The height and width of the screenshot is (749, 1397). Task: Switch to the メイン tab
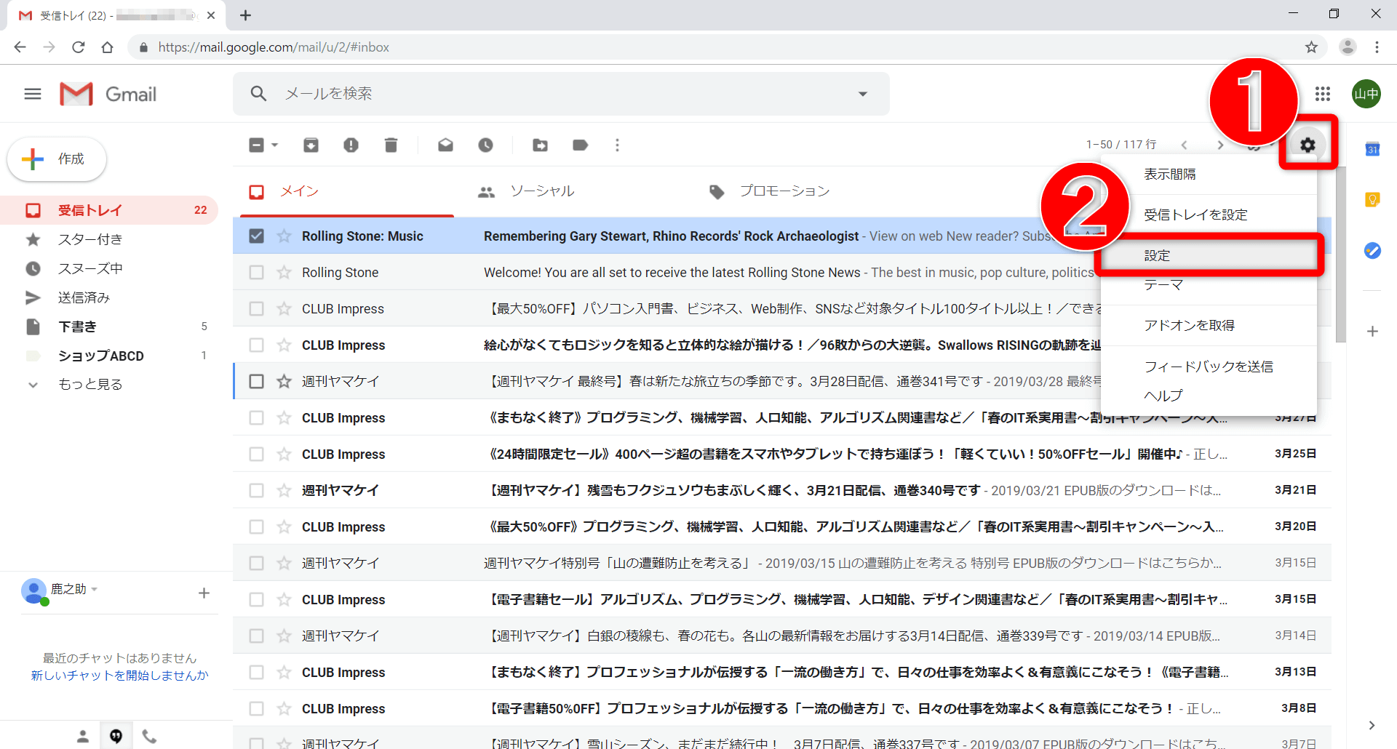pos(347,191)
